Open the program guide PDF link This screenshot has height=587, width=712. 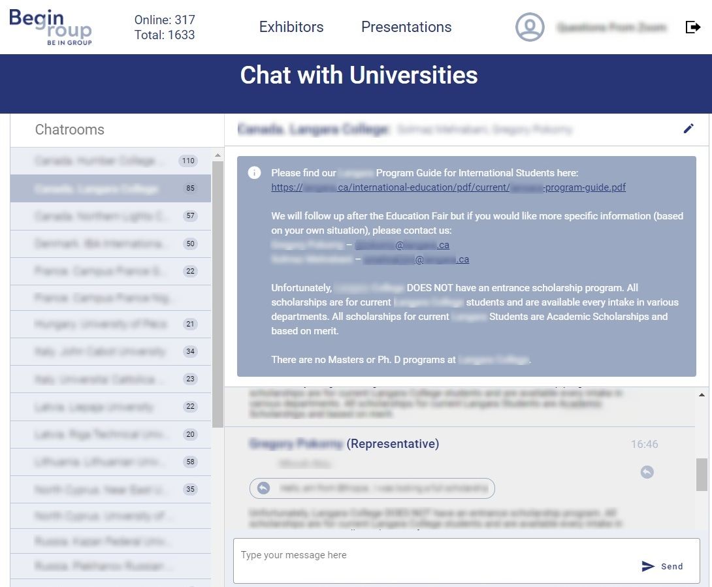(x=448, y=187)
